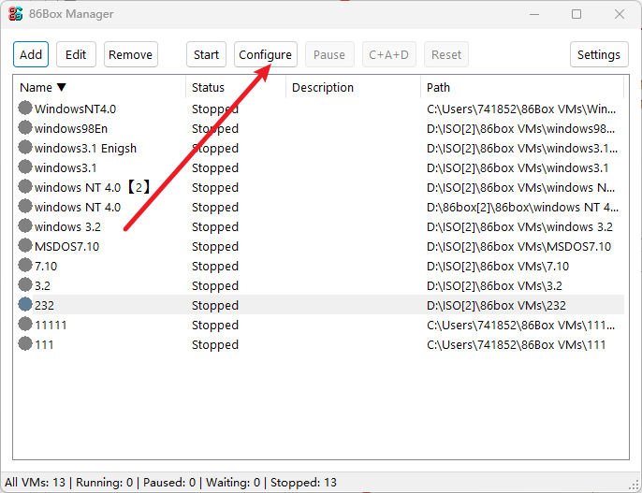The height and width of the screenshot is (493, 642).
Task: Click the status icon beside WindowsNT4.0
Action: pyautogui.click(x=25, y=109)
